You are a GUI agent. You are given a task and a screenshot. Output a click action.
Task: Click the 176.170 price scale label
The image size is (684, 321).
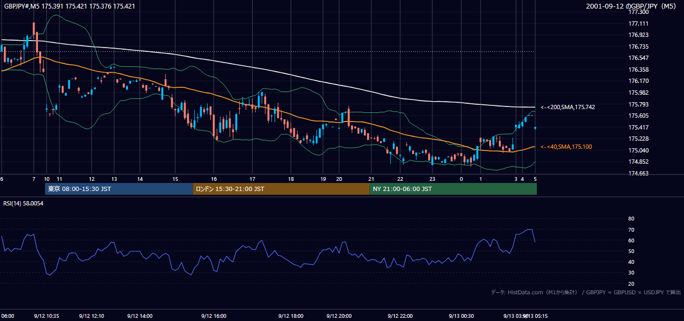click(x=638, y=81)
